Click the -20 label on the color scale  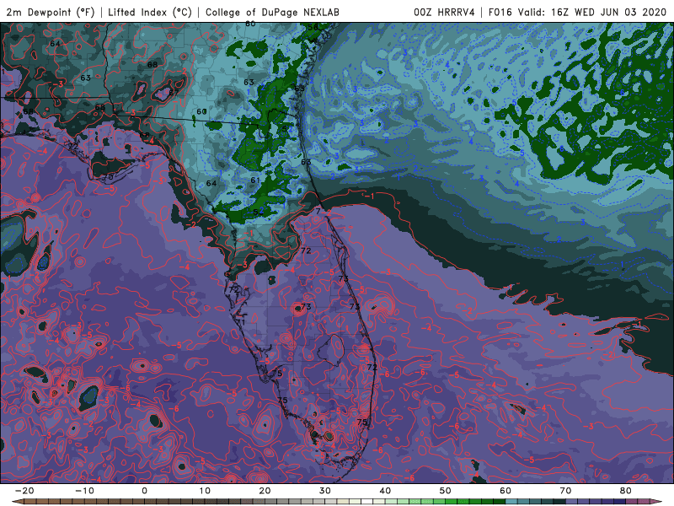click(24, 491)
